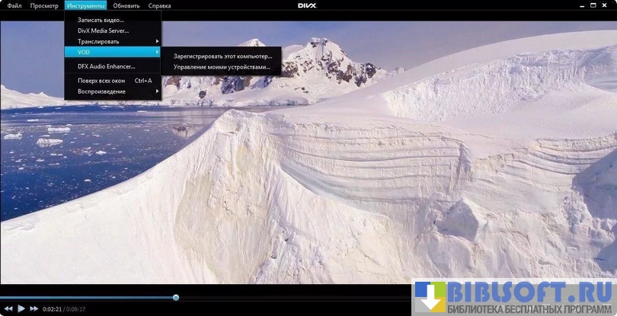Image resolution: width=617 pixels, height=316 pixels.
Task: Open the Справка menu
Action: coord(159,5)
